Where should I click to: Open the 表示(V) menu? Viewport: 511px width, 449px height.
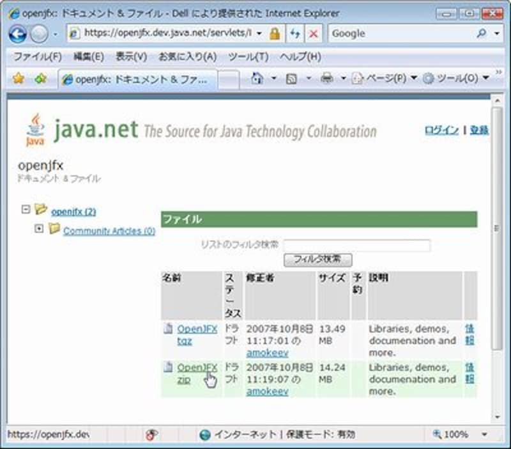pyautogui.click(x=132, y=57)
